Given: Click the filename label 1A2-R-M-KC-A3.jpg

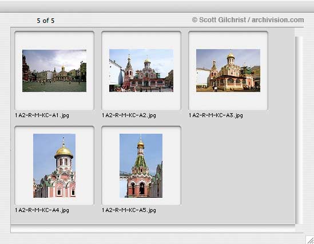Looking at the screenshot, I should (216, 115).
